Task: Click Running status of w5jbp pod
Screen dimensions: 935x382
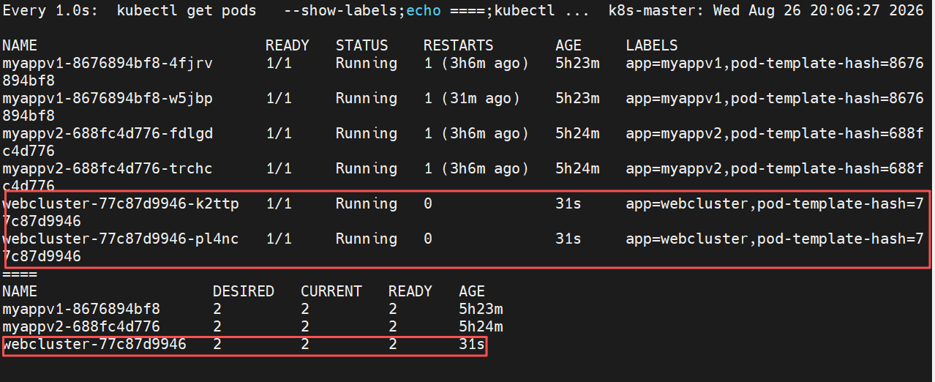Action: coord(367,99)
